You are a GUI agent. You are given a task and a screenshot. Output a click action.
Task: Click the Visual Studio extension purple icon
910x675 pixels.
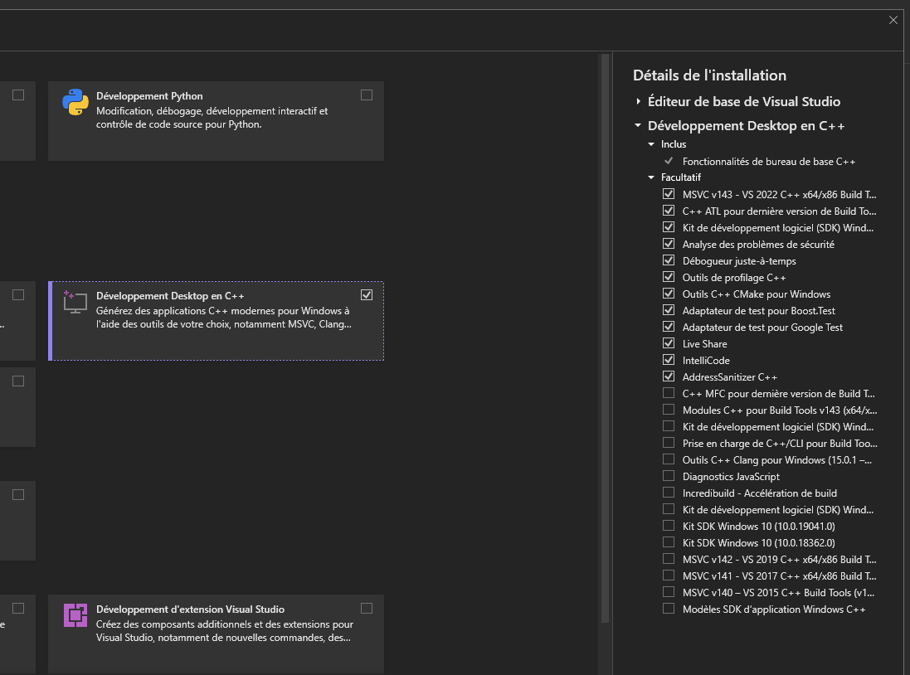coord(75,615)
